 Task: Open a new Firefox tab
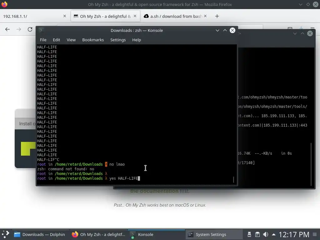pyautogui.click(x=217, y=16)
